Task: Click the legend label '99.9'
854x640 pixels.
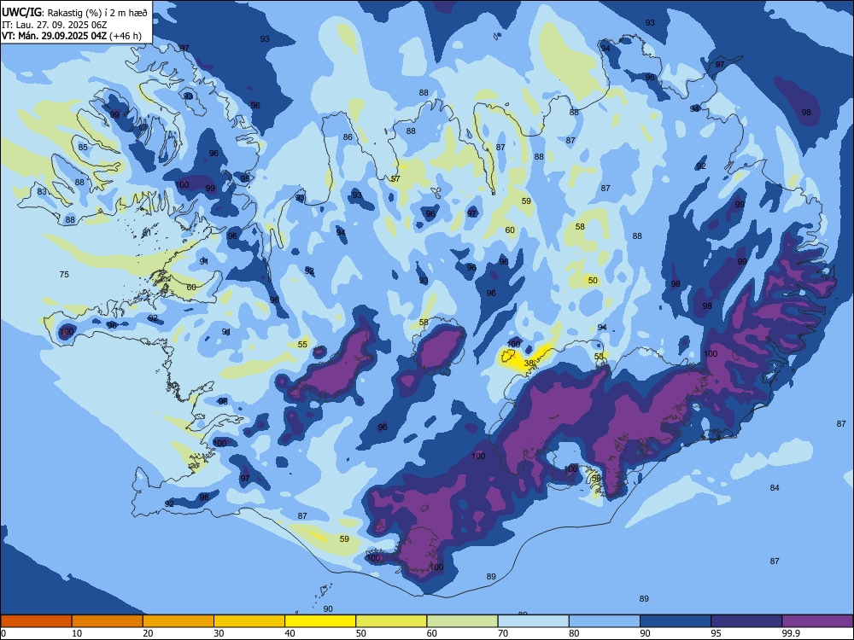Action: point(790,633)
